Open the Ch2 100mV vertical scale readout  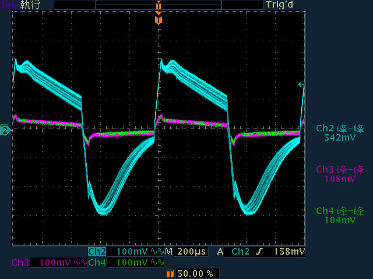point(132,252)
